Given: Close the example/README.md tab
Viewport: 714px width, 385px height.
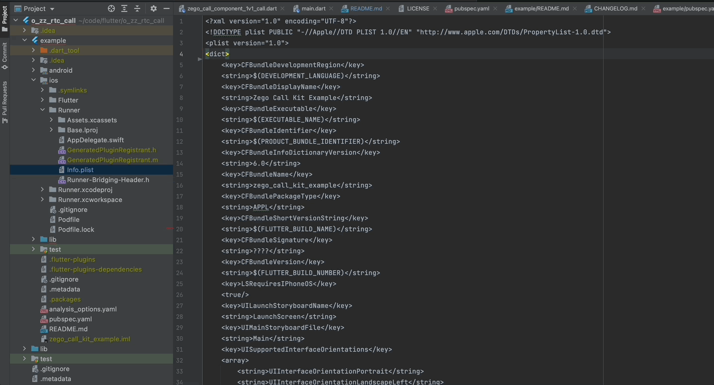Looking at the screenshot, I should [575, 8].
